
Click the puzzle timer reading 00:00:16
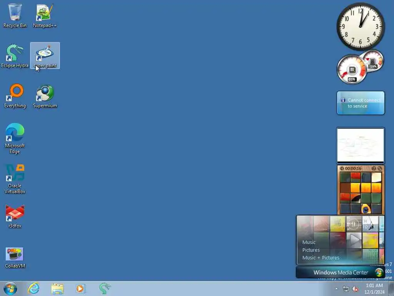353,168
